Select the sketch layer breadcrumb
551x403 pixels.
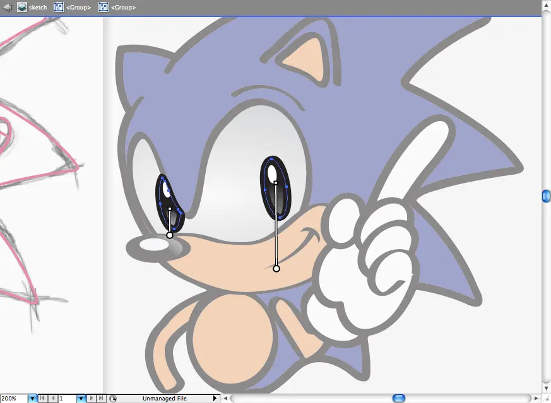[32, 7]
